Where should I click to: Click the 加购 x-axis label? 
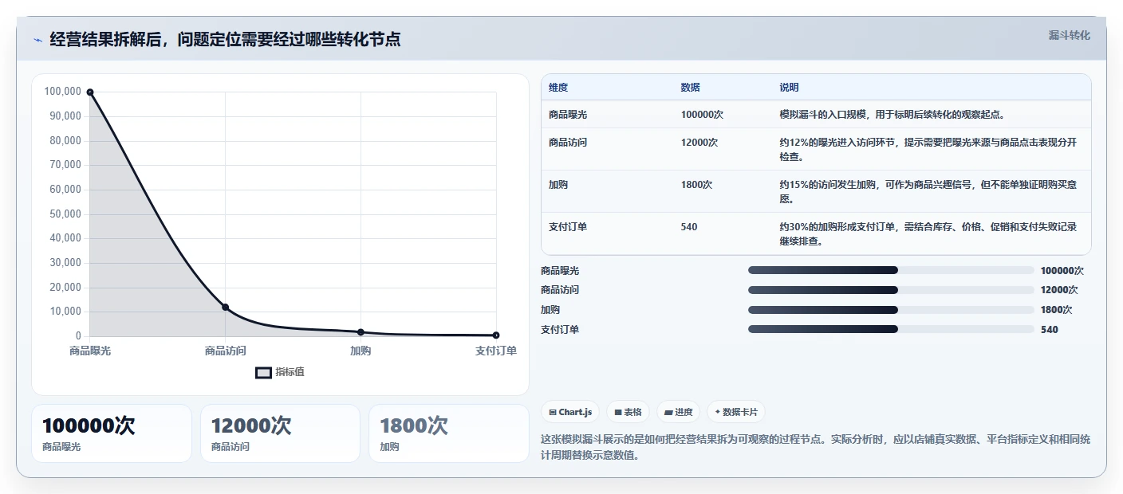pos(361,351)
